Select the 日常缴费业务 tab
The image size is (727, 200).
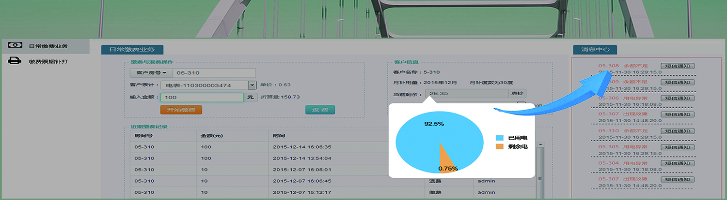[x=132, y=50]
